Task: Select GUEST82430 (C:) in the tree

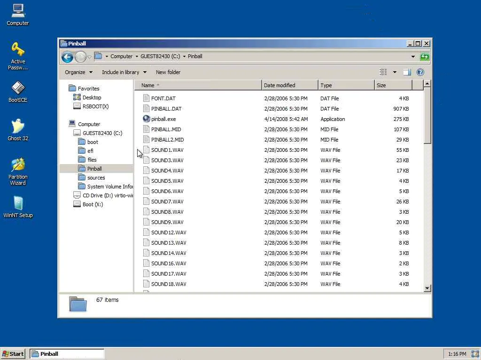Action: pyautogui.click(x=102, y=133)
